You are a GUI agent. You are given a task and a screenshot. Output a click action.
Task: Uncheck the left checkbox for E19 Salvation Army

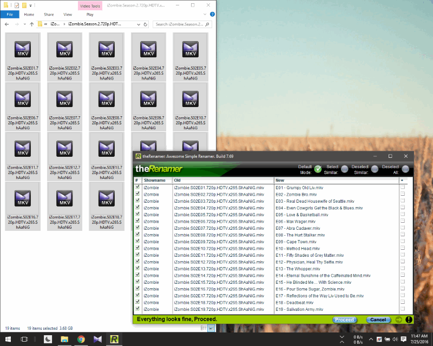coord(137,309)
